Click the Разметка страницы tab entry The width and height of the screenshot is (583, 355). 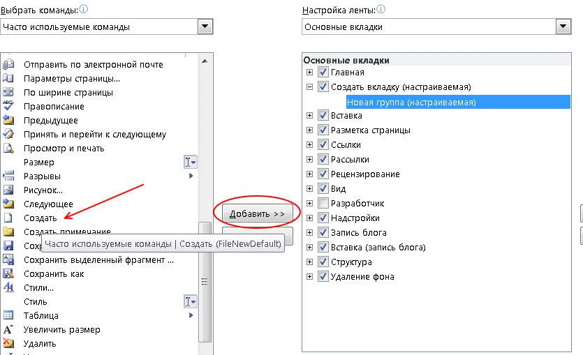(370, 130)
